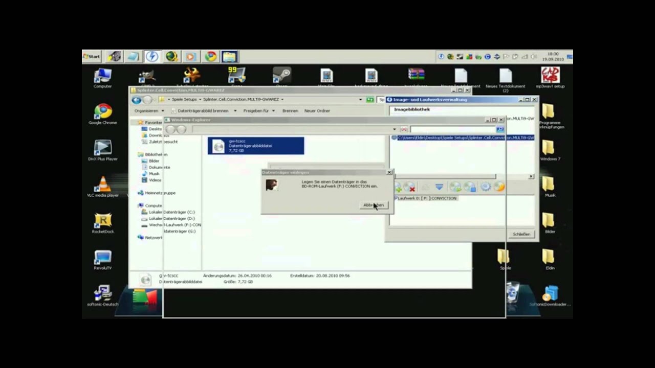Select mp3wav1 setup desktop icon
655x368 pixels.
[550, 78]
